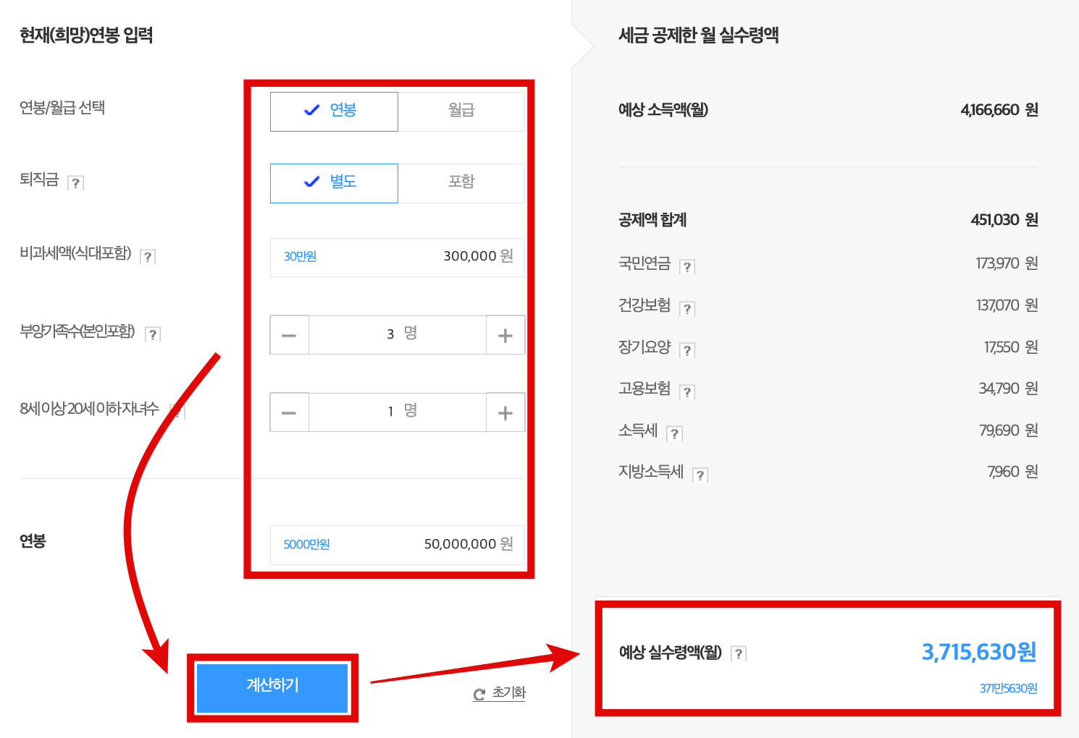This screenshot has width=1079, height=738.
Task: Keep 연봉 selected as salary type
Action: (334, 111)
